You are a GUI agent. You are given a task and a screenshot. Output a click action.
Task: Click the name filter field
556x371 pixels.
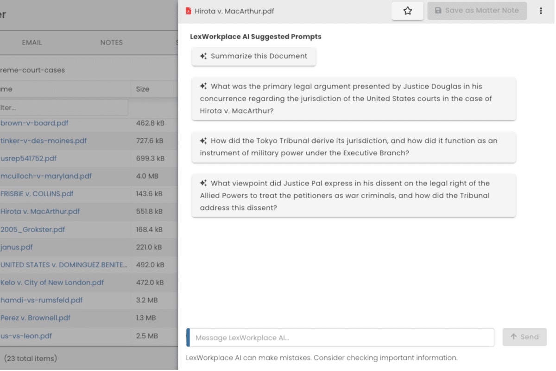click(63, 108)
